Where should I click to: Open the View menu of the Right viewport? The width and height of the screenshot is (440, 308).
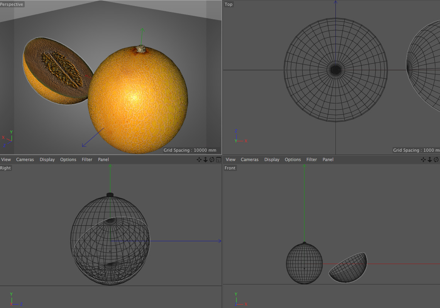[x=6, y=159]
